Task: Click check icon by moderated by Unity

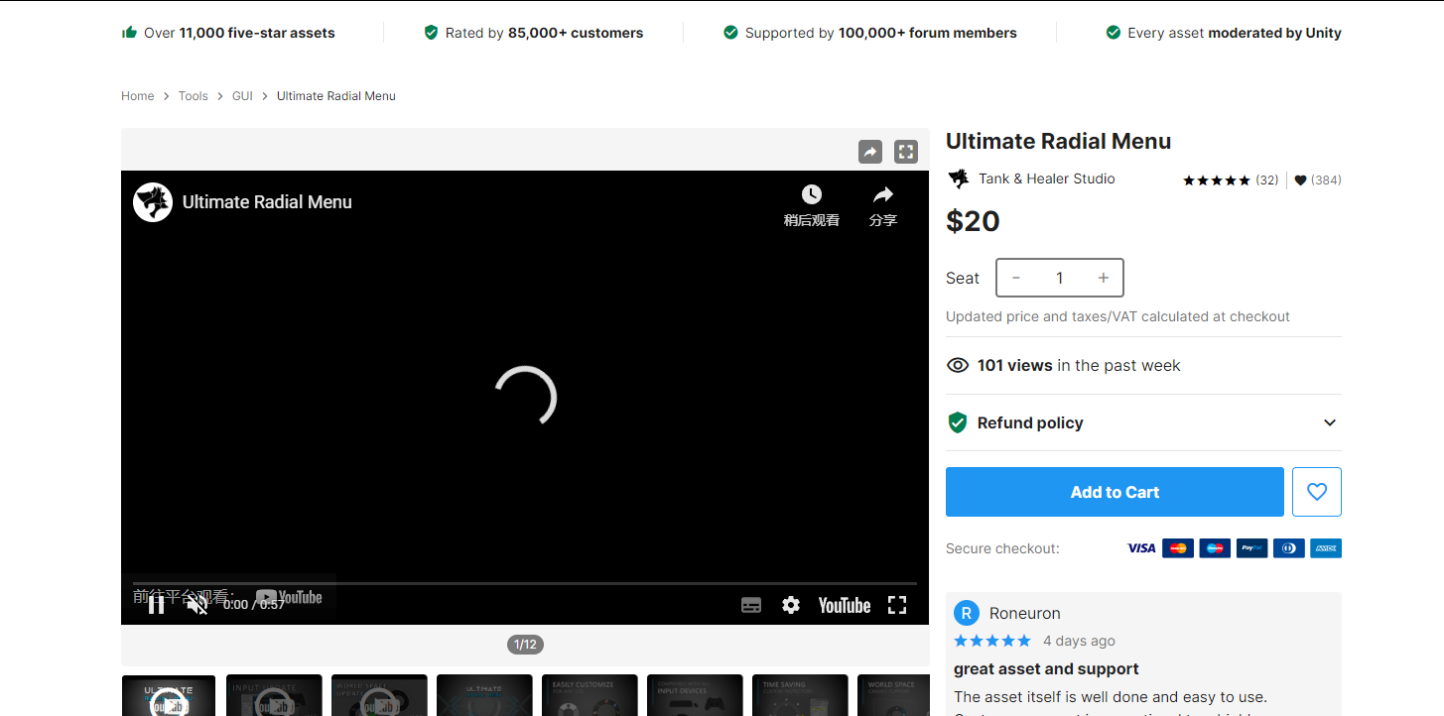Action: click(1114, 33)
